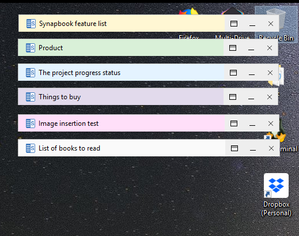The height and width of the screenshot is (236, 299).
Task: Restore the 'List of books to read' window
Action: point(234,148)
